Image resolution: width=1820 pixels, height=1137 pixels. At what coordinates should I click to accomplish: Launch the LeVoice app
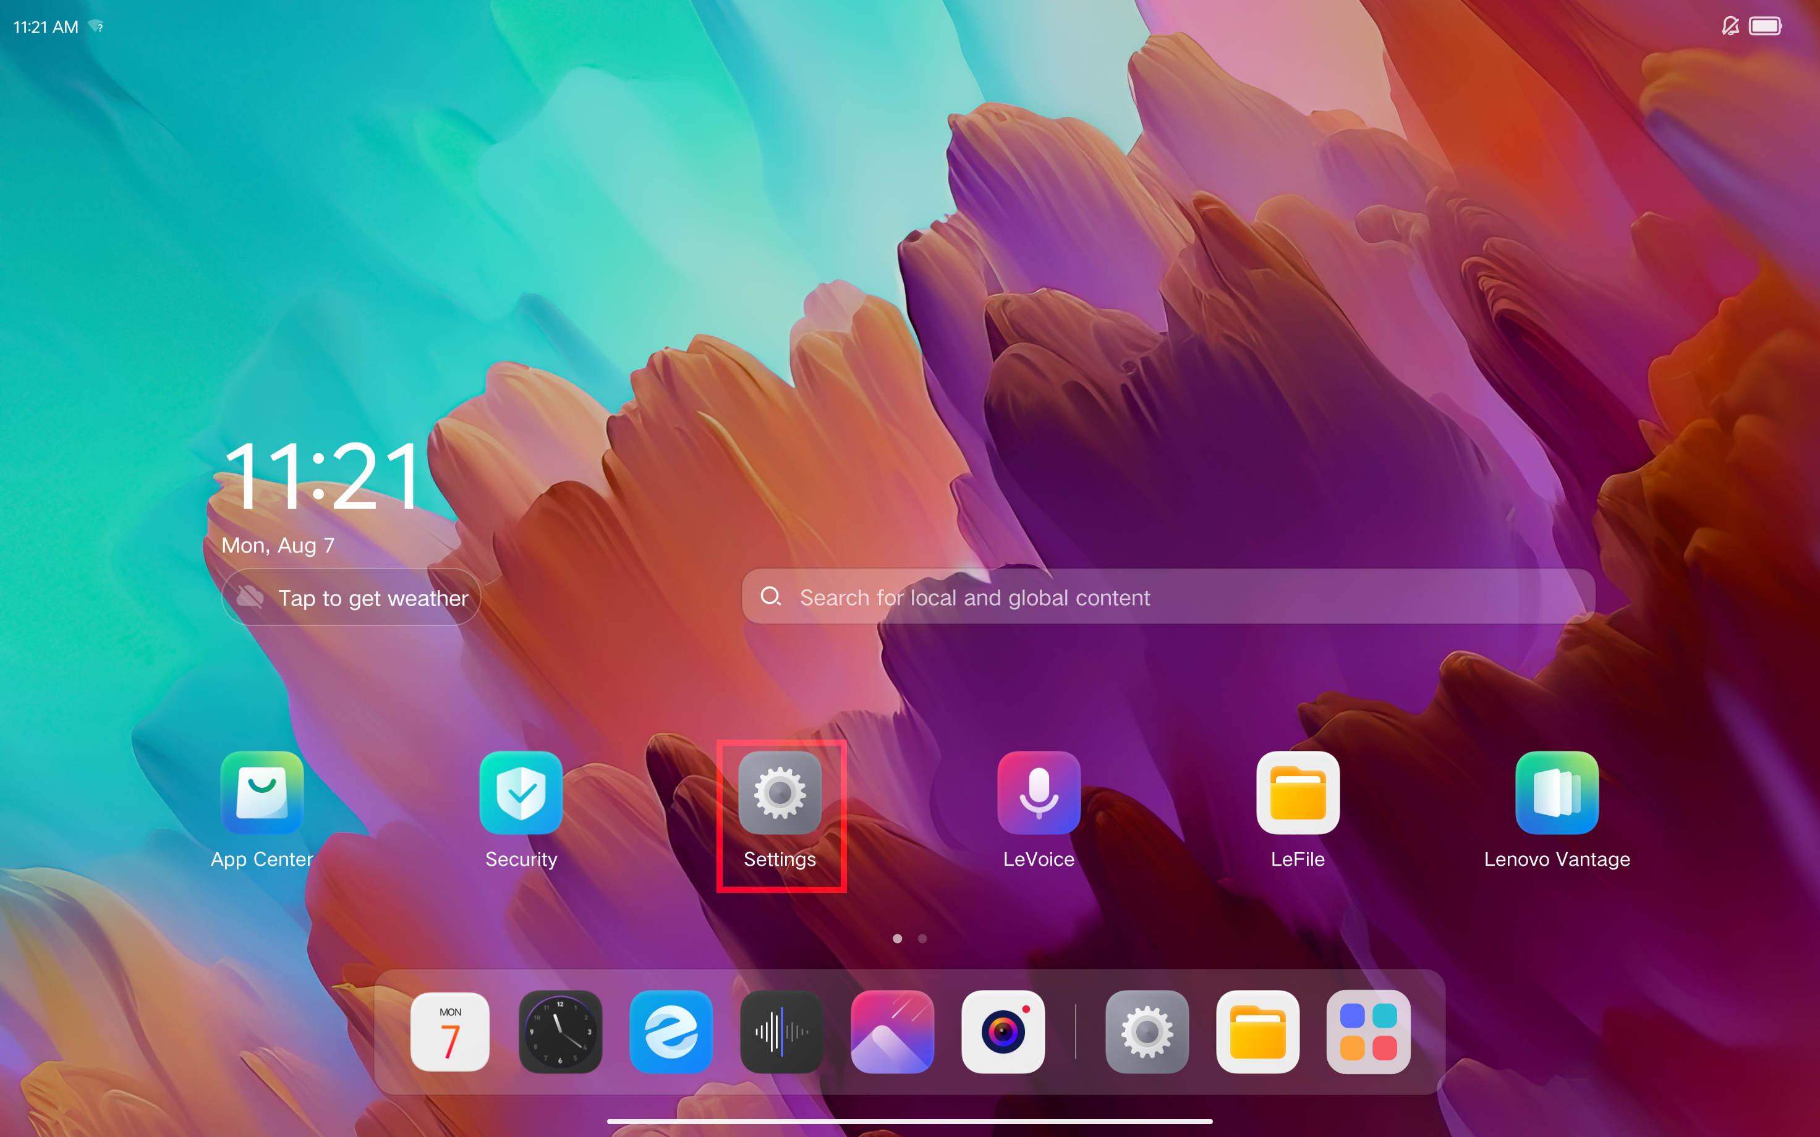tap(1039, 793)
